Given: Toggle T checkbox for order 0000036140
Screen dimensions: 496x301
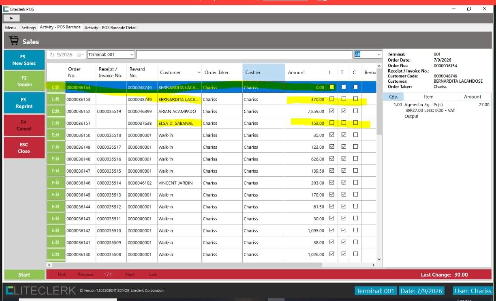Looking at the screenshot, I should (x=344, y=254).
